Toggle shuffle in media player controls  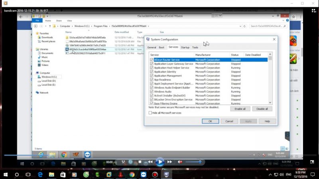click(123, 162)
